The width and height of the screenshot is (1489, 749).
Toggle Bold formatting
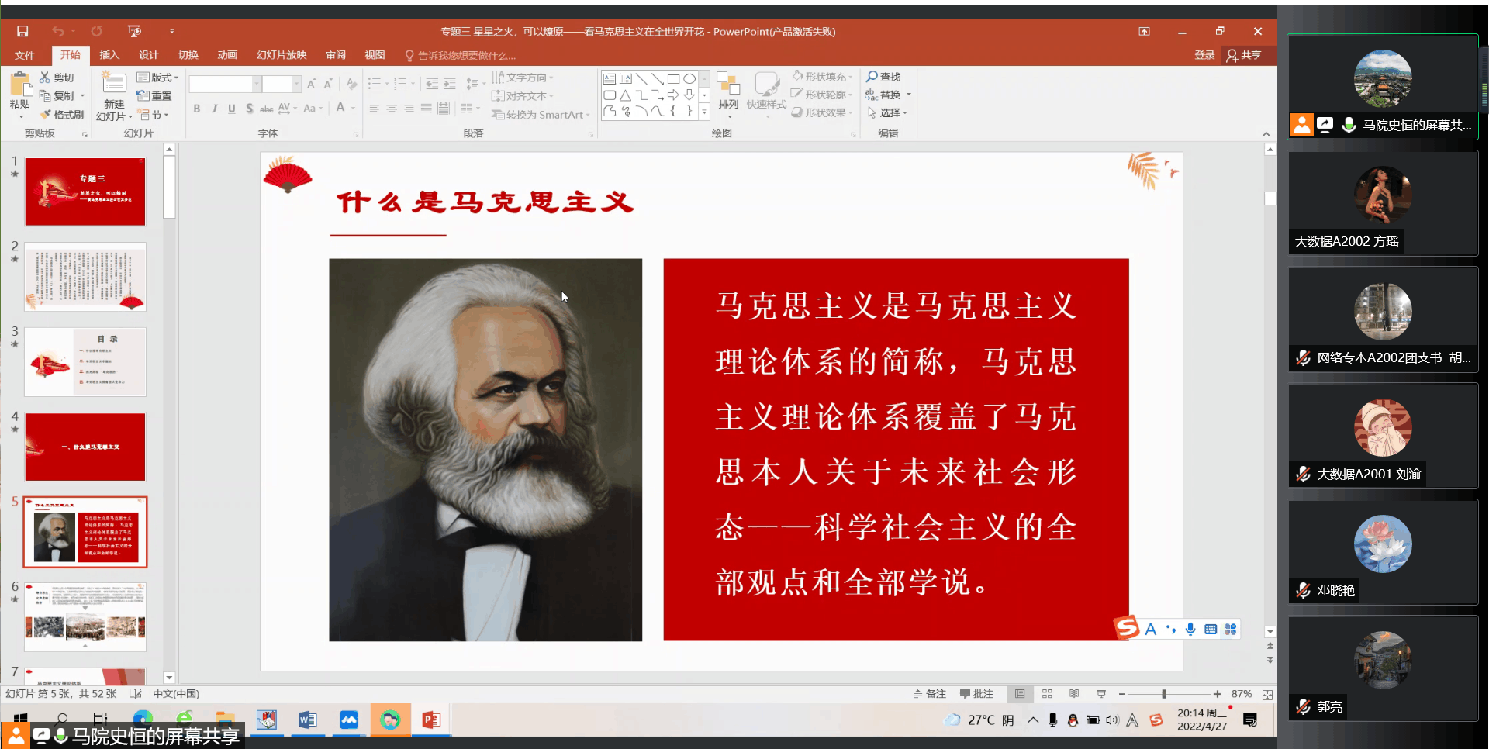(x=197, y=109)
